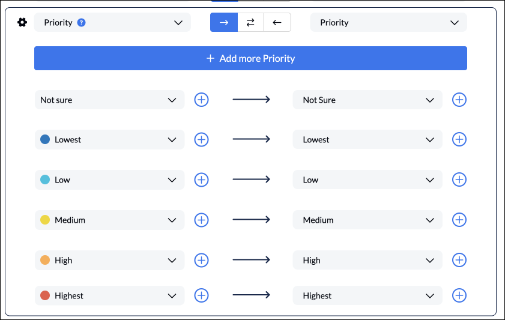Click the mapping arrow in Low row
The width and height of the screenshot is (505, 320).
tap(251, 180)
